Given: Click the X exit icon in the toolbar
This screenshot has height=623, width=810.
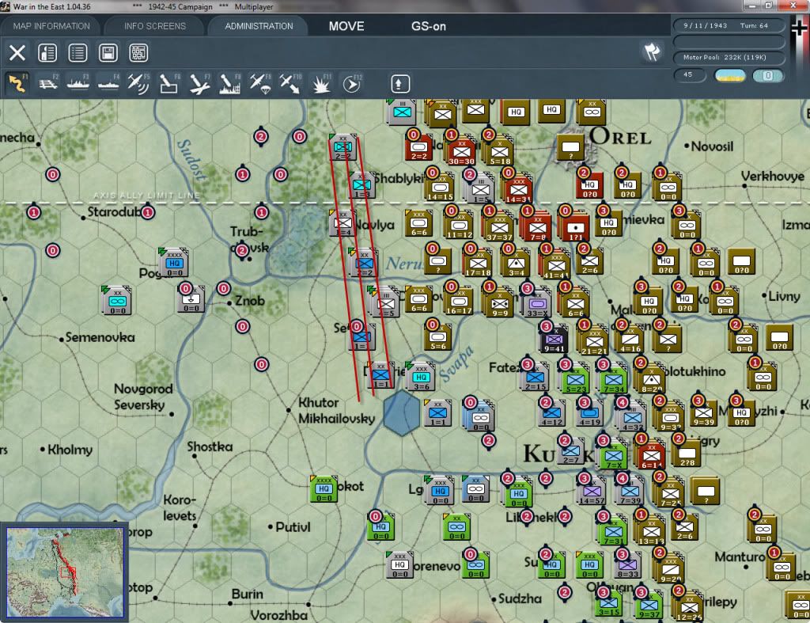Looking at the screenshot, I should tap(17, 53).
